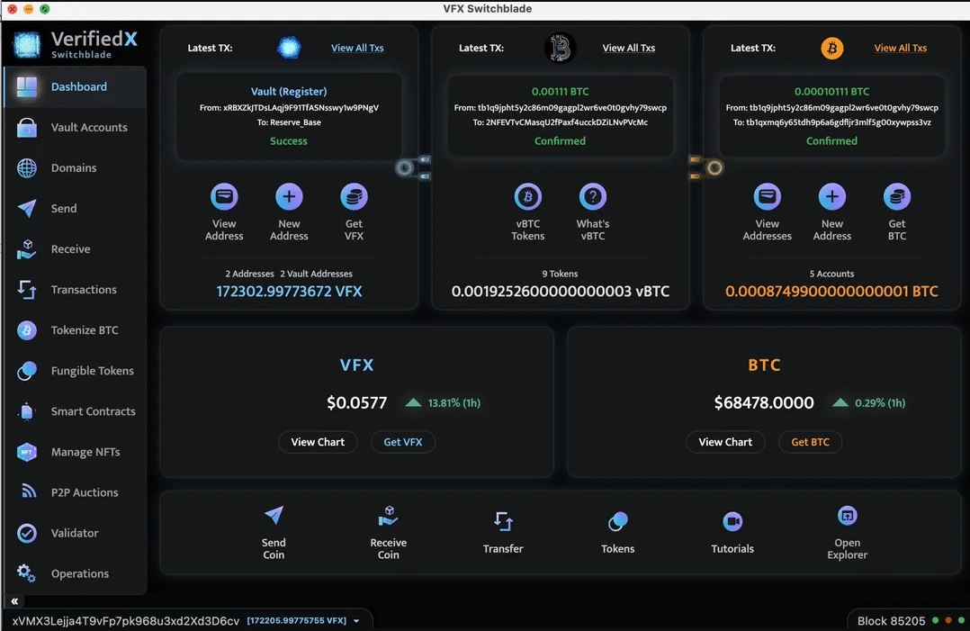Open the Validator section
Screen dimensions: 970x631
[x=24, y=532]
